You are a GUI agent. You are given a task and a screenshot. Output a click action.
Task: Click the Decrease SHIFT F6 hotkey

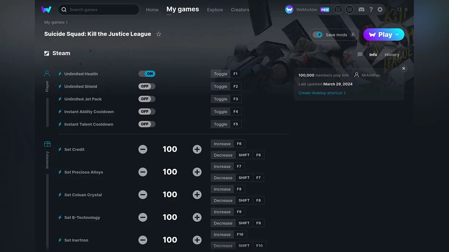coord(237,155)
